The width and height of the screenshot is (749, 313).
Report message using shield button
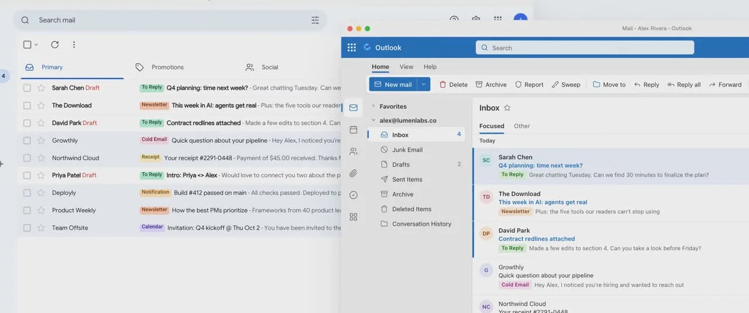pyautogui.click(x=529, y=84)
